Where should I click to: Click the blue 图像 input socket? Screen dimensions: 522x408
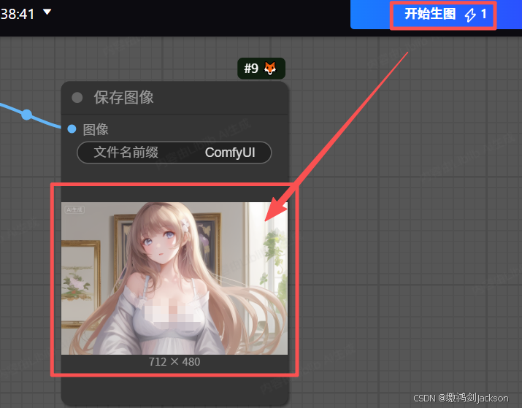click(x=72, y=128)
